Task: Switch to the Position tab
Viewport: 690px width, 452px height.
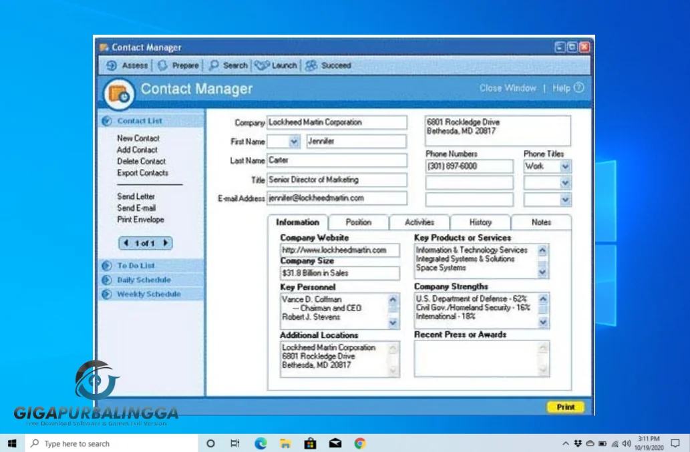Action: click(359, 222)
